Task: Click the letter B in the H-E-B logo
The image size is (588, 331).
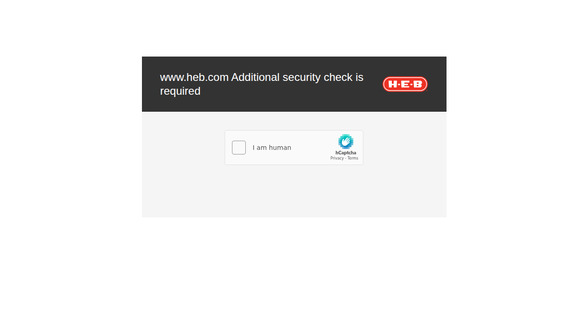Action: (417, 84)
